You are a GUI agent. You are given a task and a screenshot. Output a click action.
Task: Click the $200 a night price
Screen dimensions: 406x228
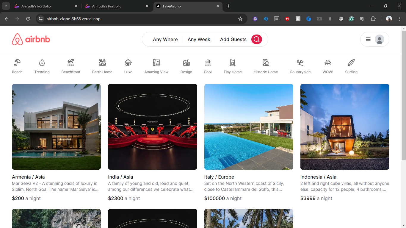(26, 198)
